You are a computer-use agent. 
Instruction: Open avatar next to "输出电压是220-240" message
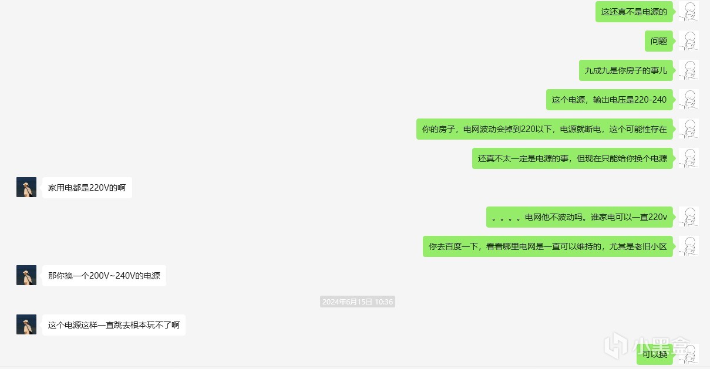pyautogui.click(x=688, y=100)
